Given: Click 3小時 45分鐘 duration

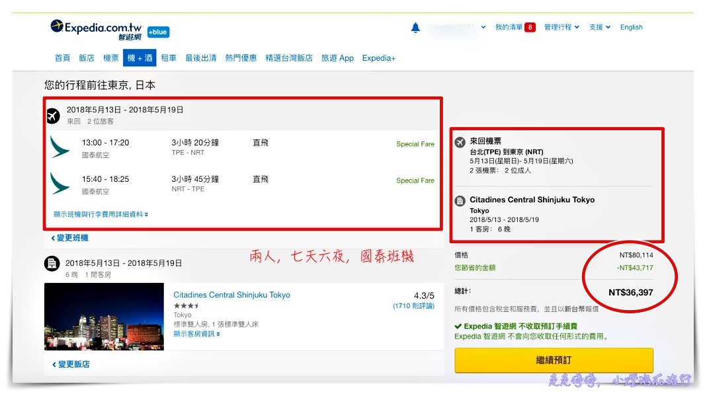Looking at the screenshot, I should coord(195,179).
